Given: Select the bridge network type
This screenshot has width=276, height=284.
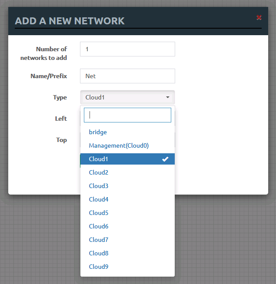Looking at the screenshot, I should tap(127, 132).
